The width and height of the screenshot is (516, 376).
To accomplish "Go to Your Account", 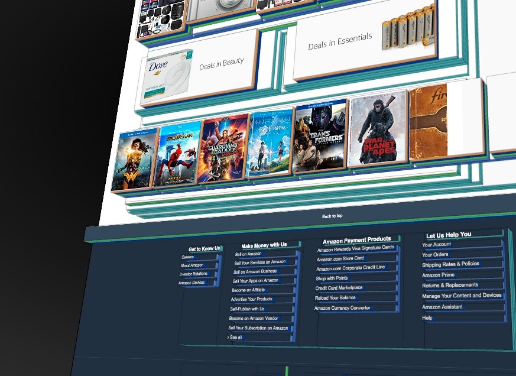I will coord(436,245).
